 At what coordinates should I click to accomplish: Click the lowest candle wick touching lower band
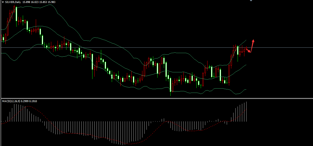point(171,93)
